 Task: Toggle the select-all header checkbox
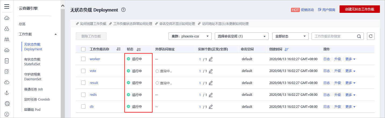pos(83,49)
